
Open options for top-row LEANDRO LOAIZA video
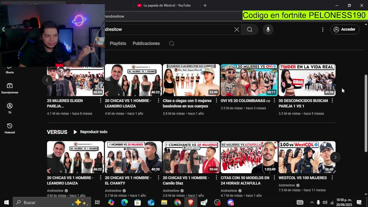pos(158,101)
